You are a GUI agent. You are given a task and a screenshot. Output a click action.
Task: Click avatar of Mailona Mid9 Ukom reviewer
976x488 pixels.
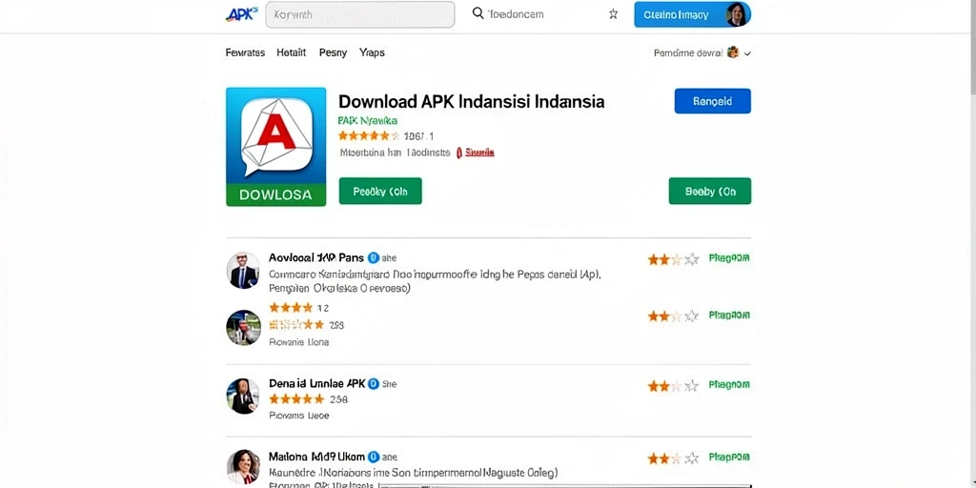coord(242,467)
